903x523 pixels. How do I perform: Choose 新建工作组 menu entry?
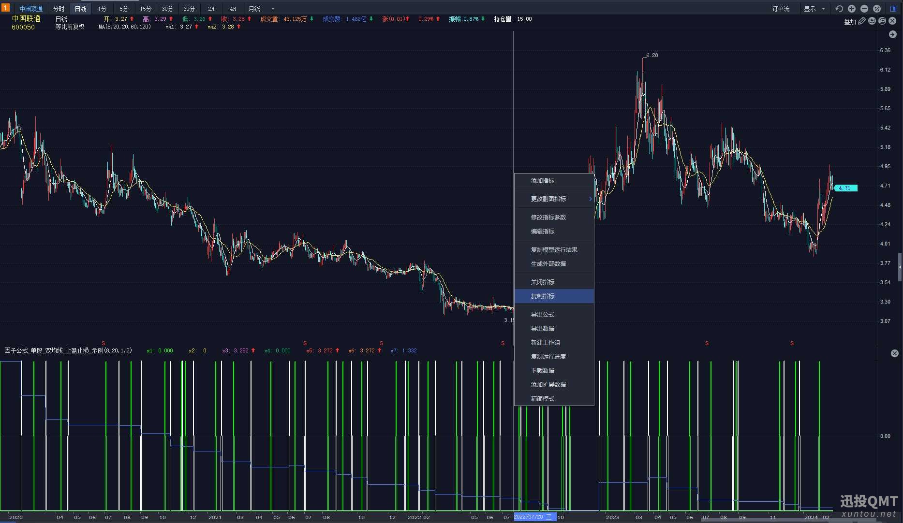click(x=554, y=343)
